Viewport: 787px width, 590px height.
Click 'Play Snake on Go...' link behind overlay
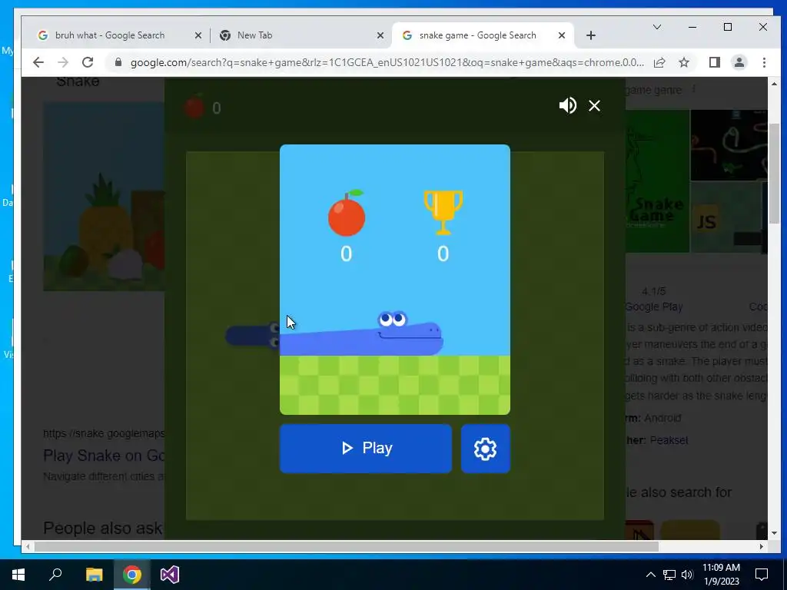click(x=104, y=456)
